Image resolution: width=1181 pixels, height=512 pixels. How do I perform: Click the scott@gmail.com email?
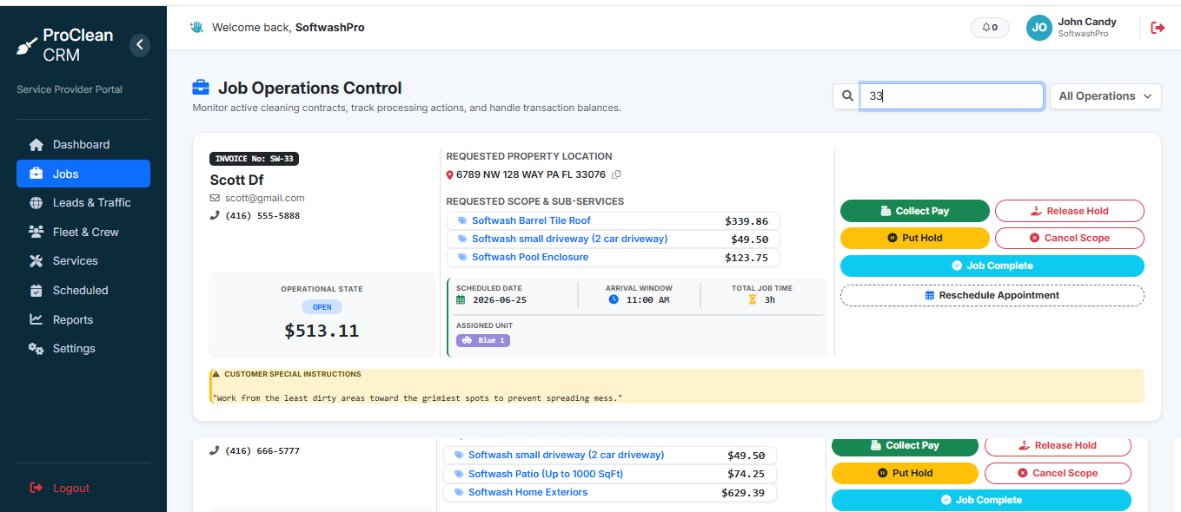(x=265, y=198)
